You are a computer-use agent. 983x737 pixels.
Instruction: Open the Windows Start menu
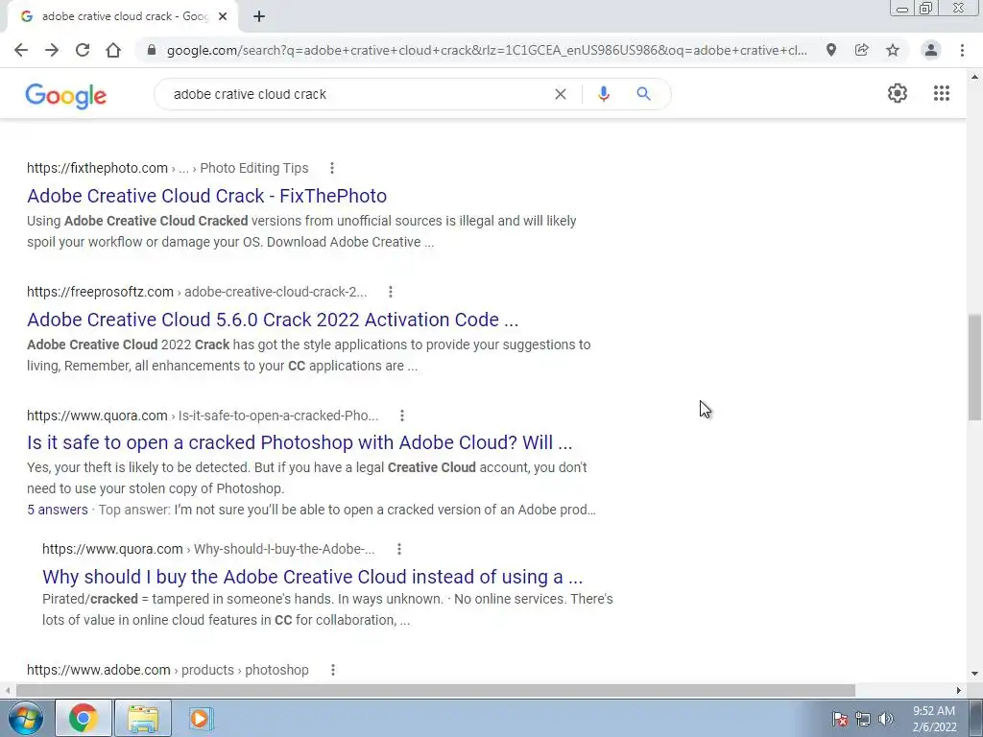(25, 718)
